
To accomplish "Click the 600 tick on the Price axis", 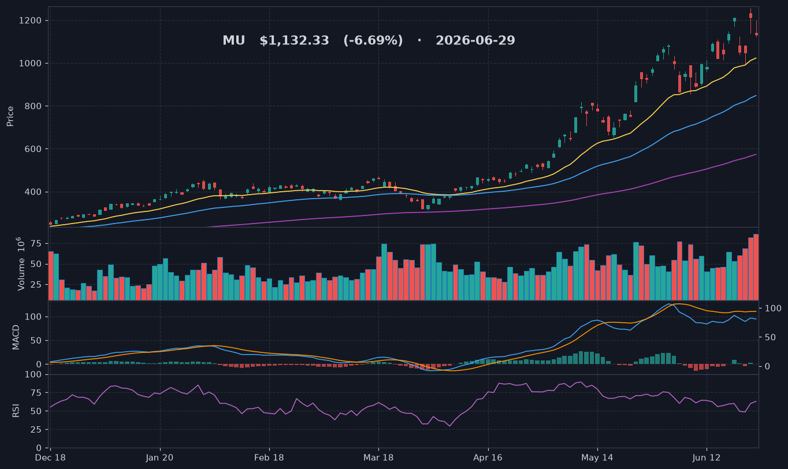I will click(33, 149).
